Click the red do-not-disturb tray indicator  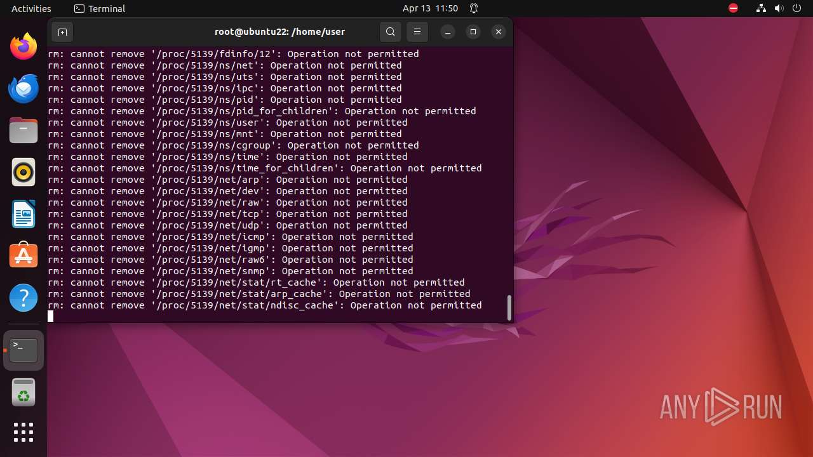click(734, 8)
